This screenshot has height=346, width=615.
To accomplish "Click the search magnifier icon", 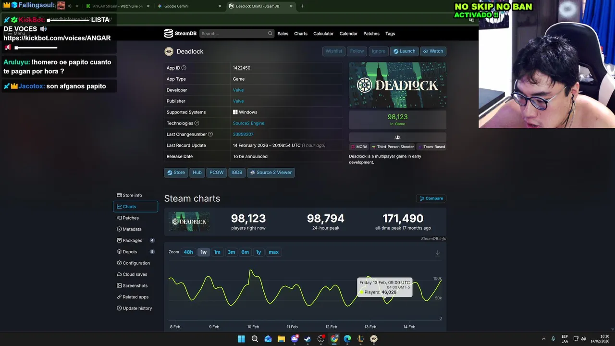I will pos(270,34).
